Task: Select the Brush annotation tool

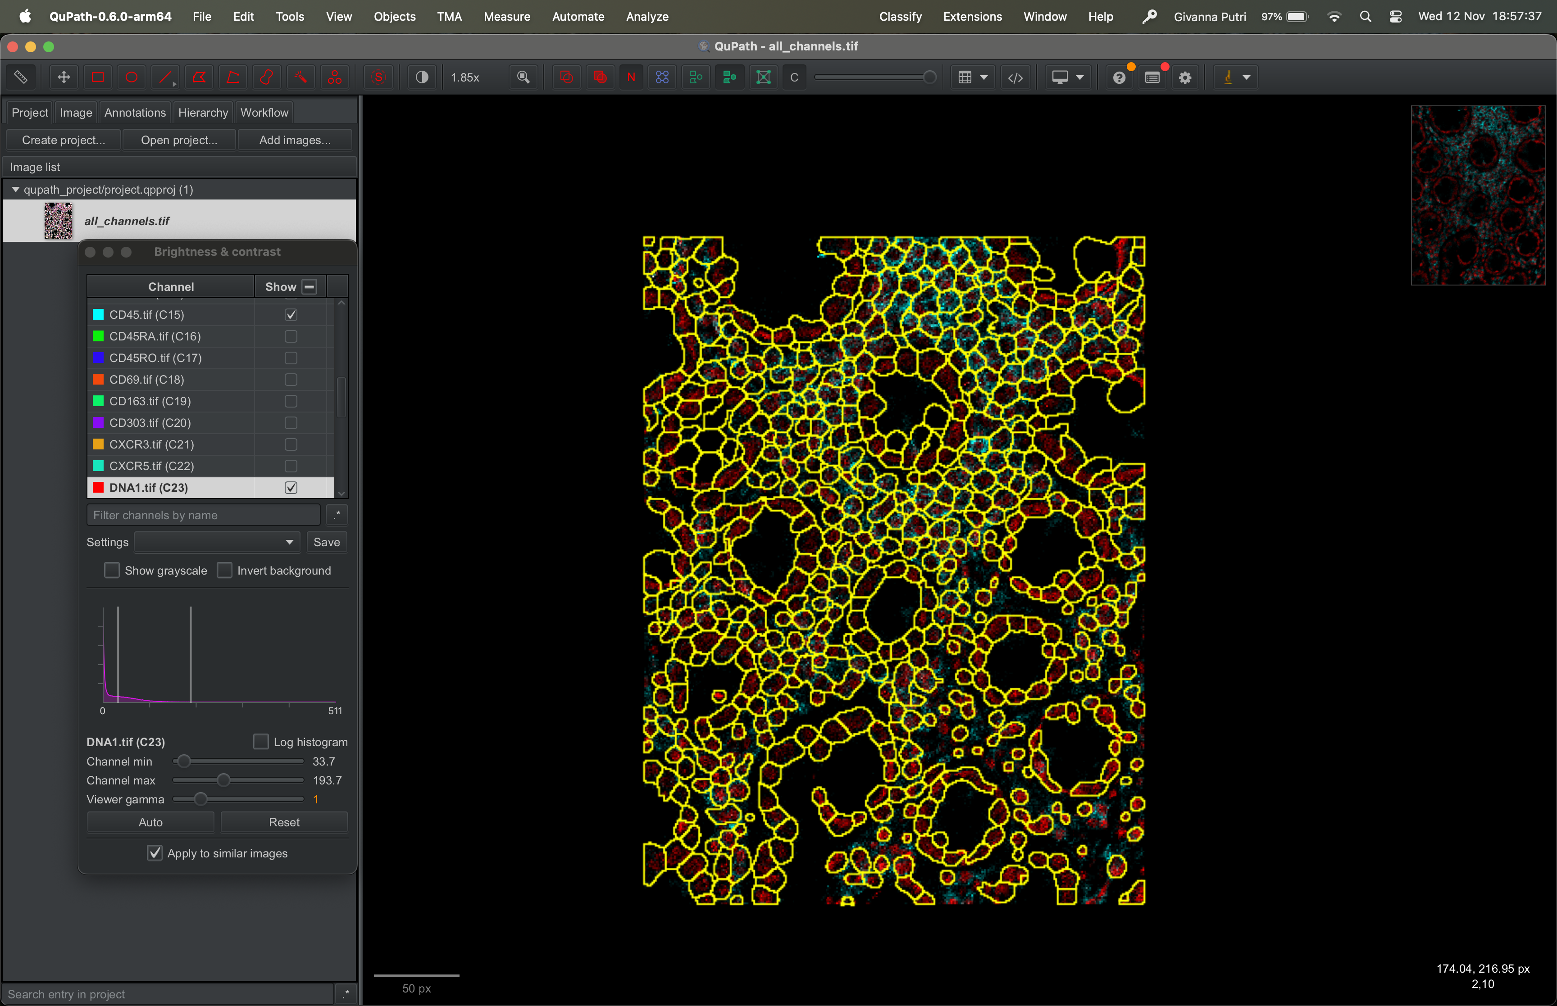Action: [267, 77]
